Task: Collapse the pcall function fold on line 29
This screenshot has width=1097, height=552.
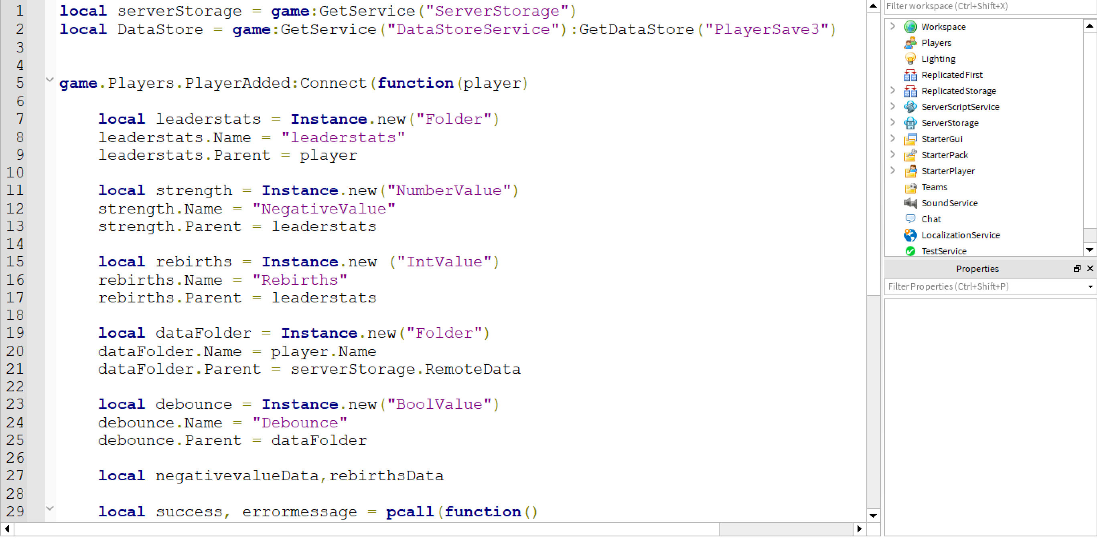Action: coord(49,509)
